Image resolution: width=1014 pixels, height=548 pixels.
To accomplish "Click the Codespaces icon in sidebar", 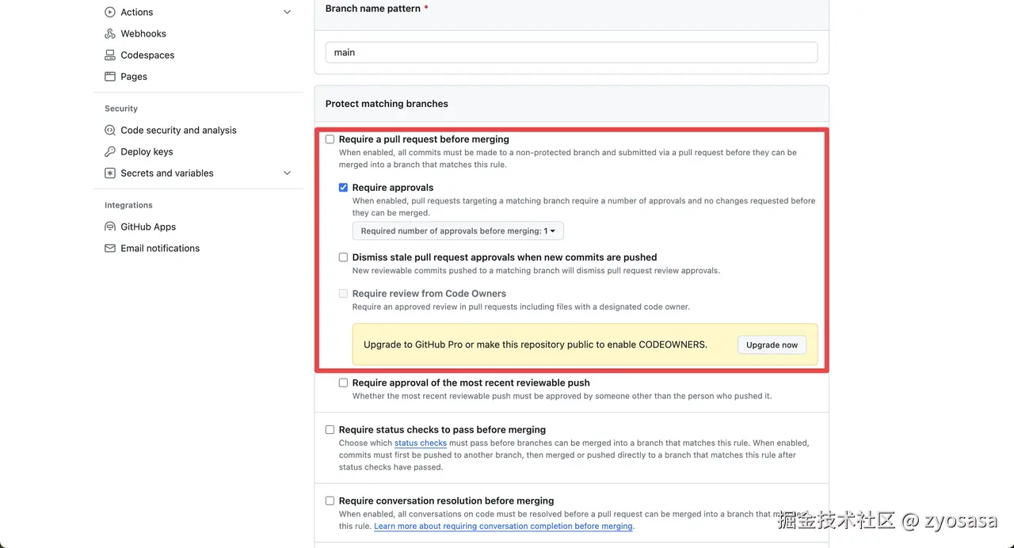I will 110,55.
